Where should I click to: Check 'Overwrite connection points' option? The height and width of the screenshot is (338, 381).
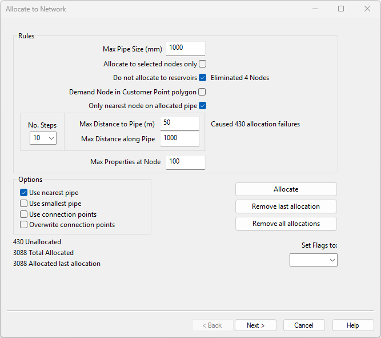[x=24, y=225]
